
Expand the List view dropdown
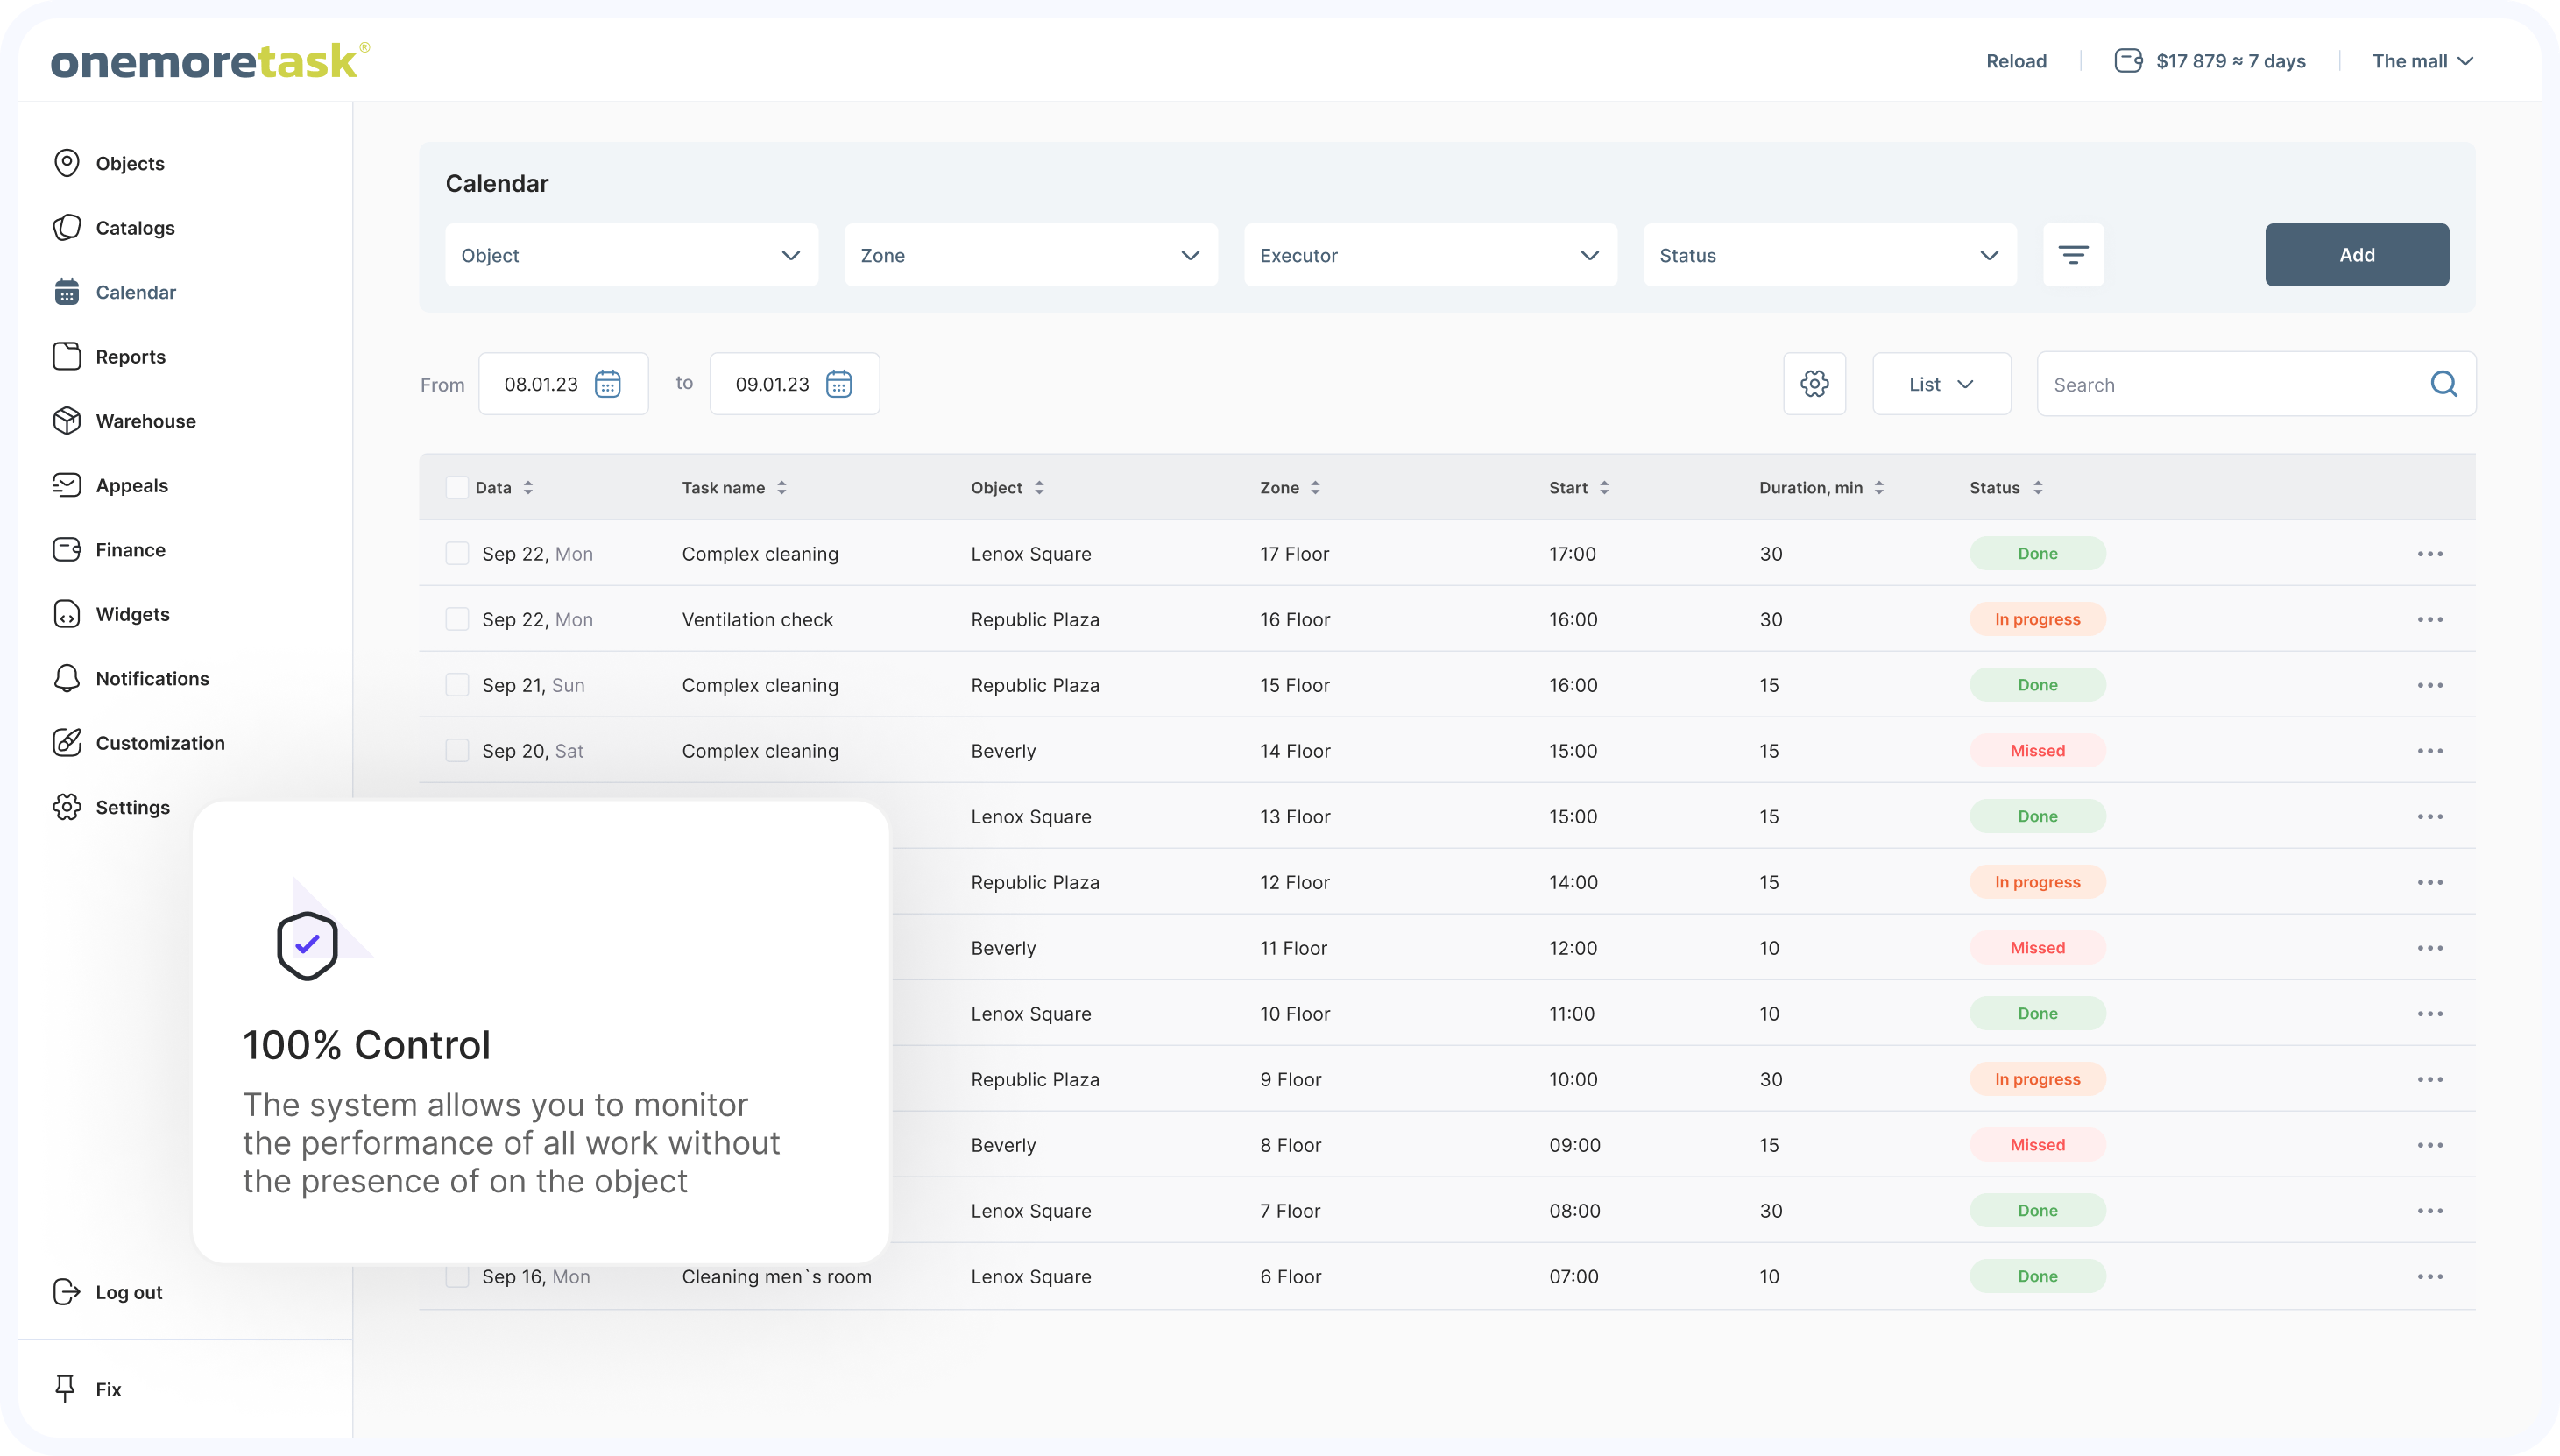(1940, 384)
